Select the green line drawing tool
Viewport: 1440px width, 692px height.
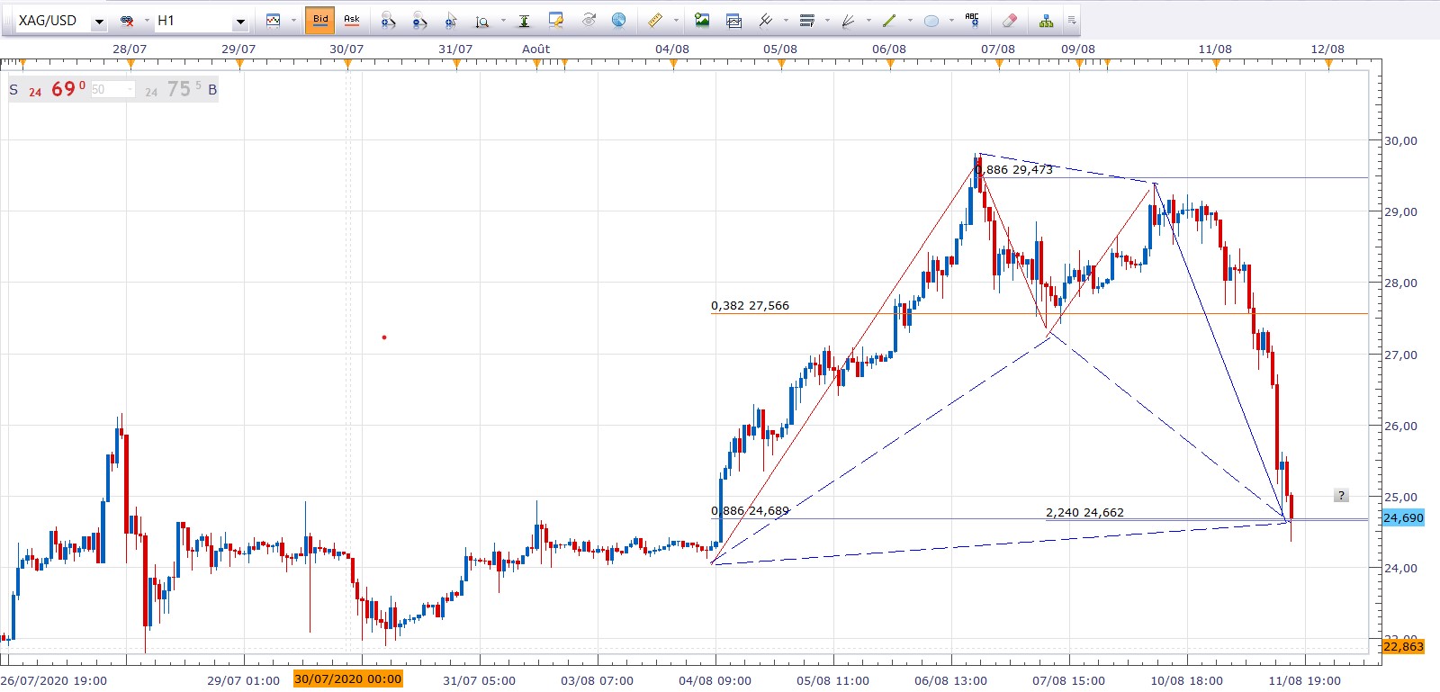coord(889,20)
